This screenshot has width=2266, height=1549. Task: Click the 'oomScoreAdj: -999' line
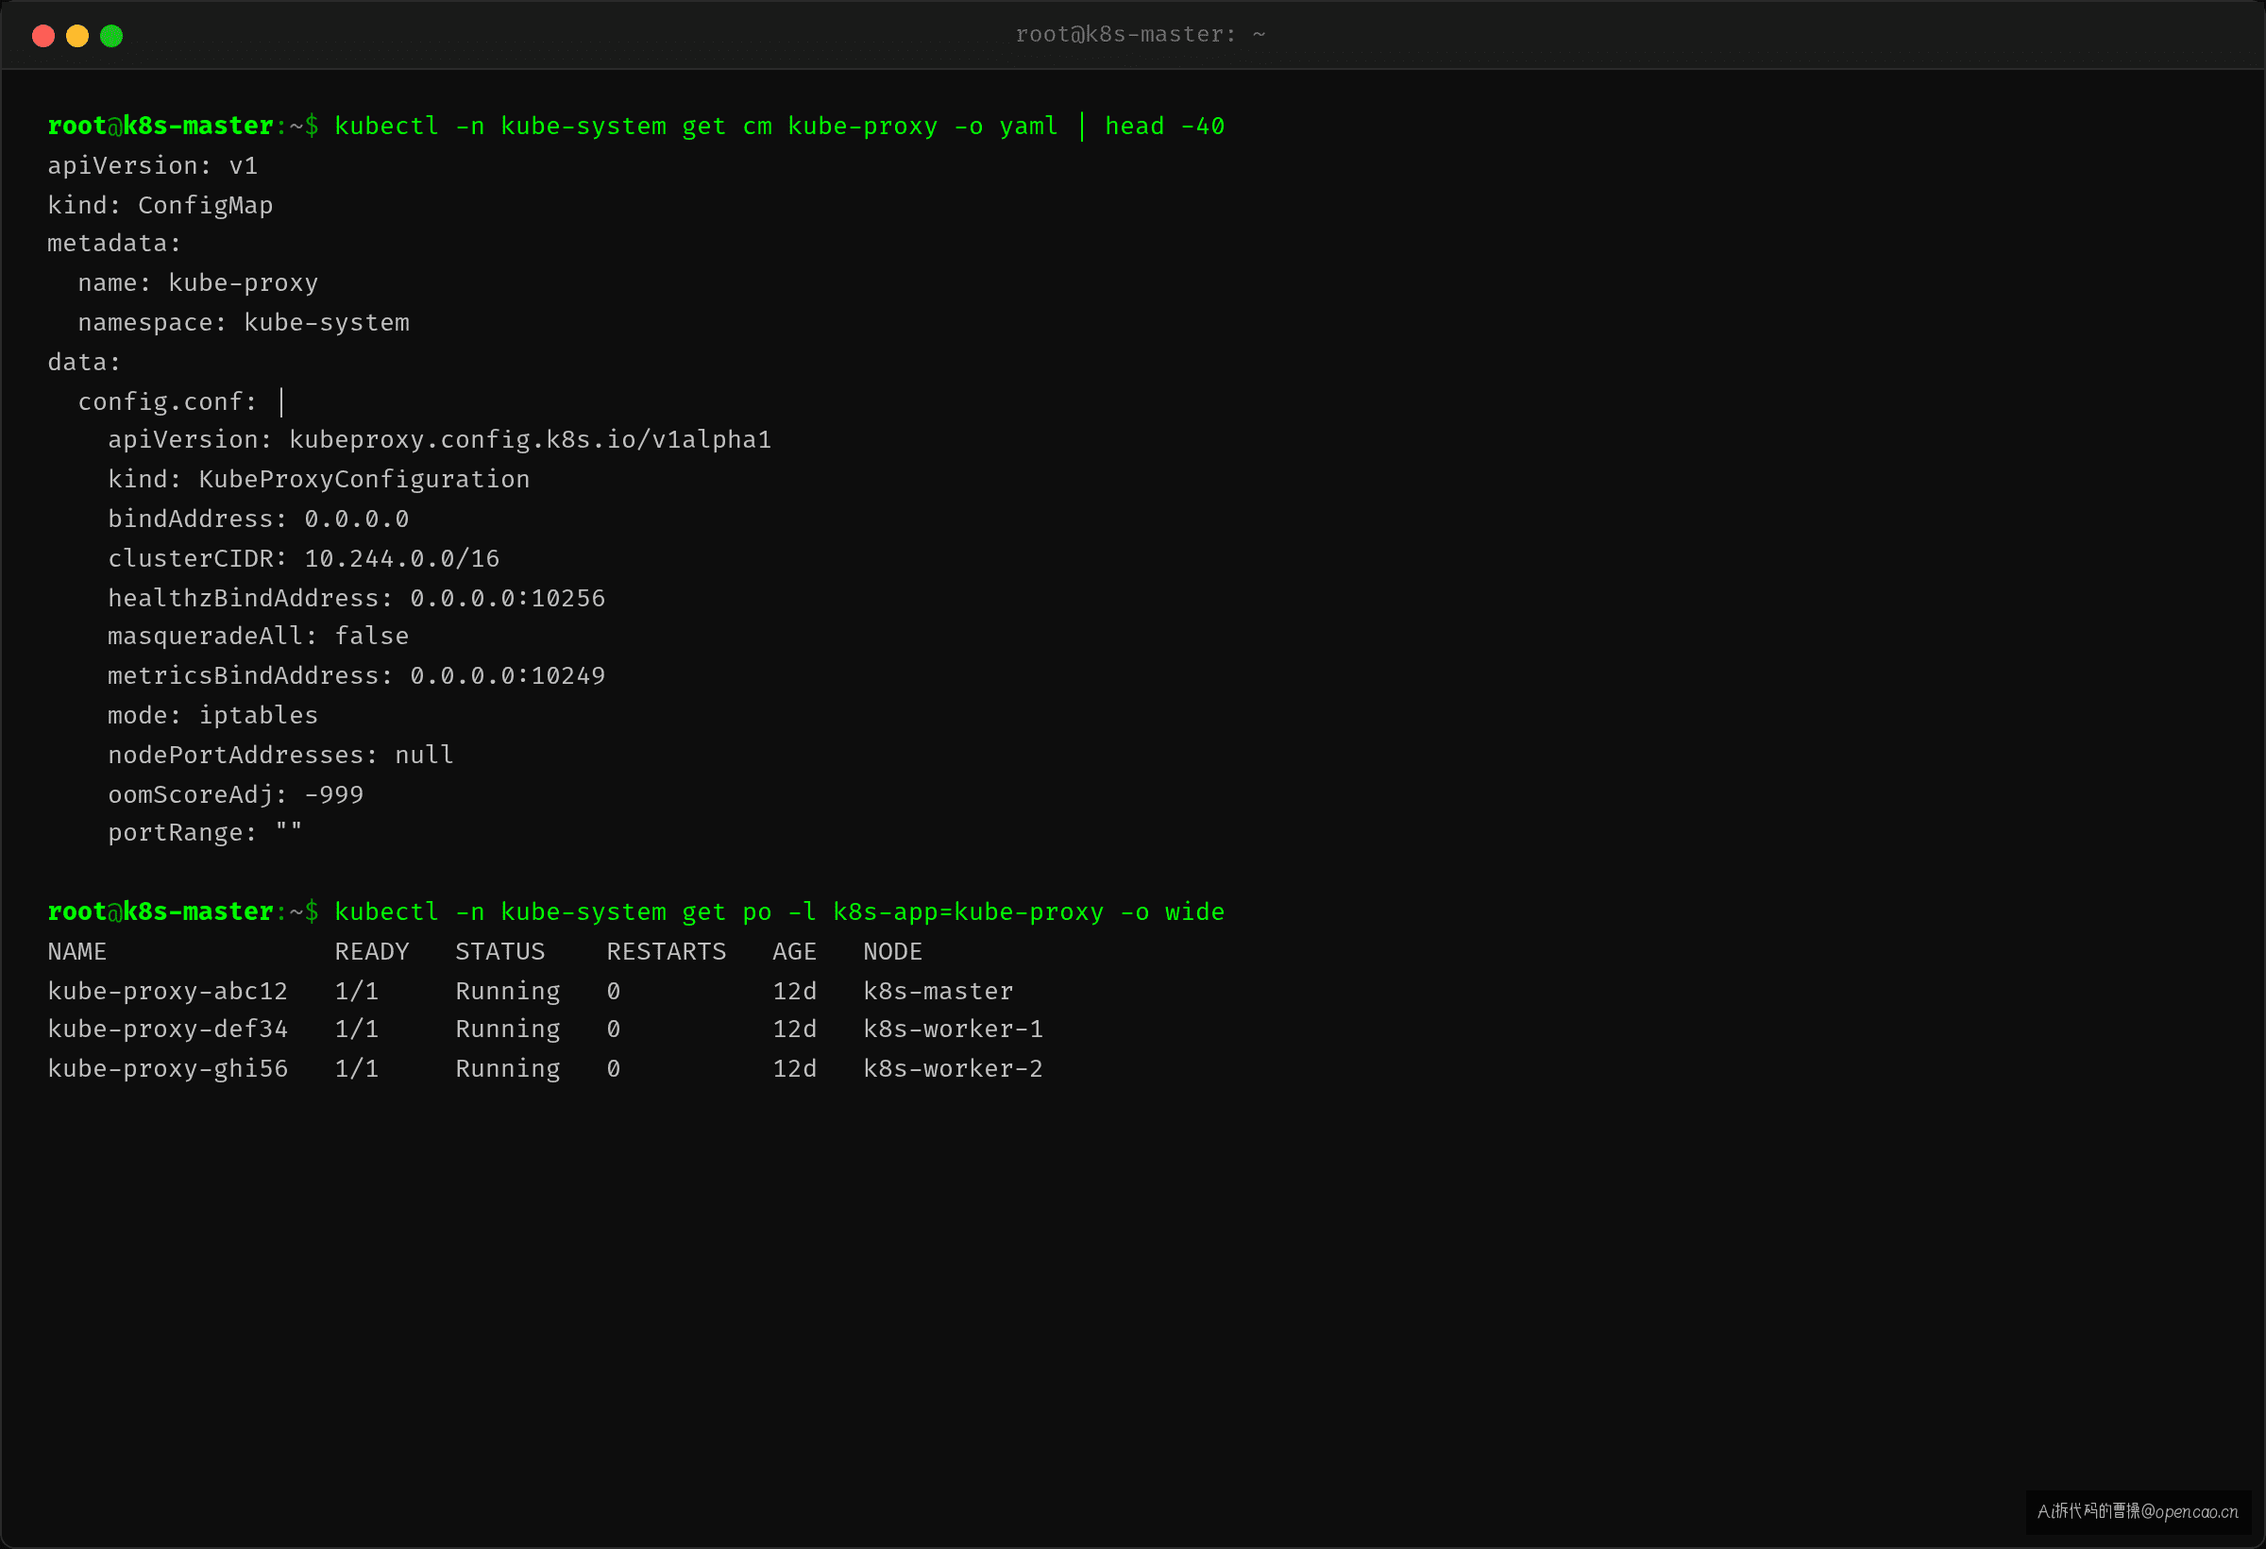236,794
